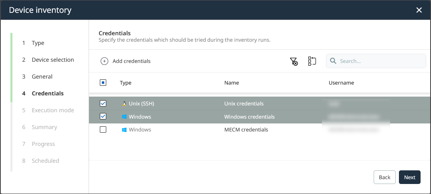This screenshot has height=194, width=431.
Task: Click the Linux penguin icon for Unix (SSH)
Action: point(124,104)
